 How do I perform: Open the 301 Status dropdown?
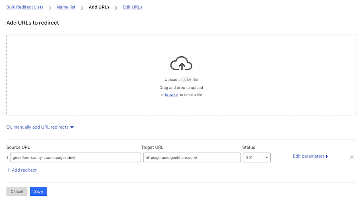(257, 158)
